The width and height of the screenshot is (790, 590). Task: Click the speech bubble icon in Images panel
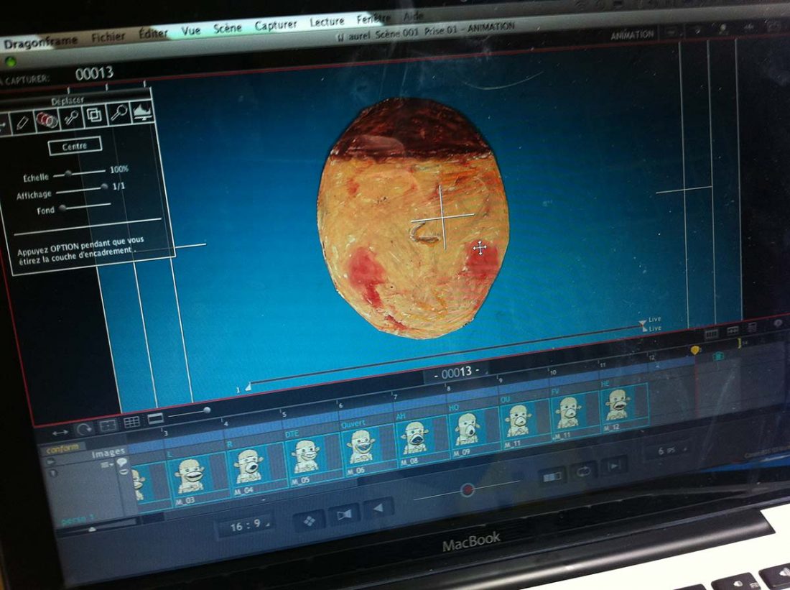pos(121,462)
